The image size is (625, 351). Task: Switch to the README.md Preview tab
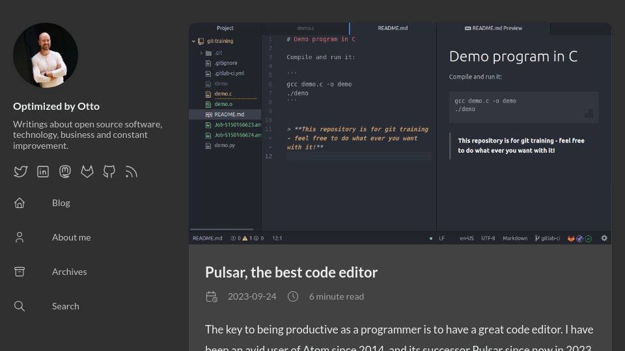click(x=493, y=28)
